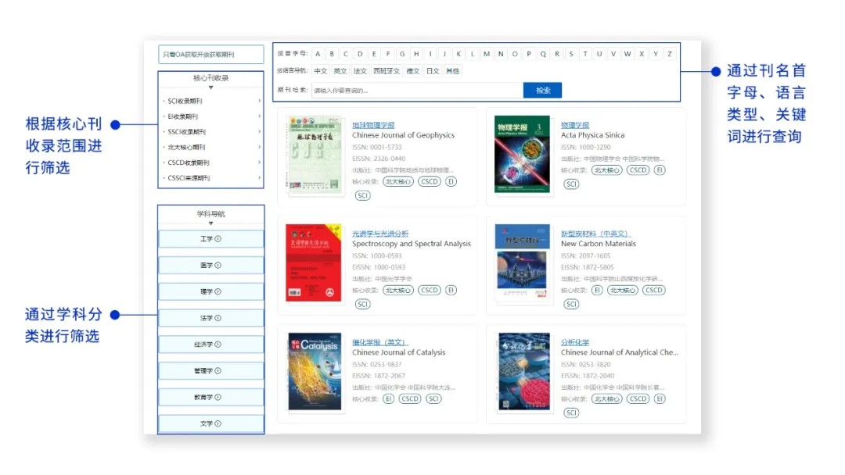Click the 检索 search button
845x475 pixels.
[542, 91]
